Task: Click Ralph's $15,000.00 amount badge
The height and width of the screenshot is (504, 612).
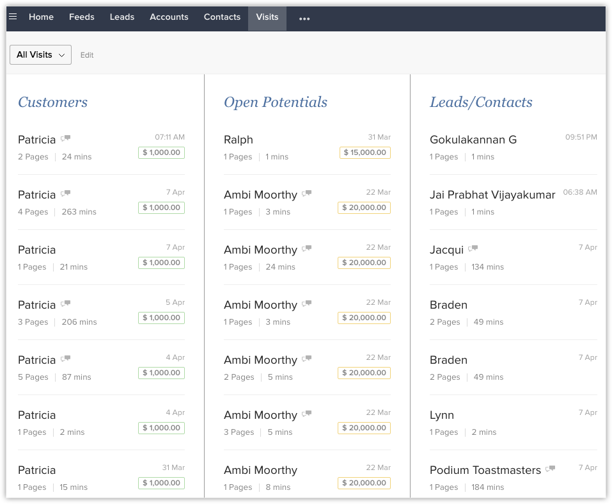Action: pos(365,153)
